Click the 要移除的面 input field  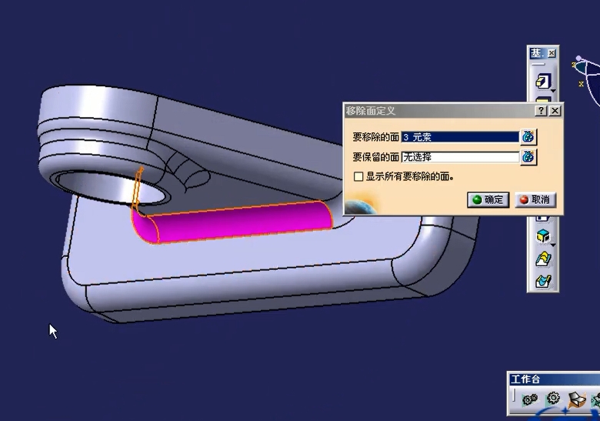point(460,137)
